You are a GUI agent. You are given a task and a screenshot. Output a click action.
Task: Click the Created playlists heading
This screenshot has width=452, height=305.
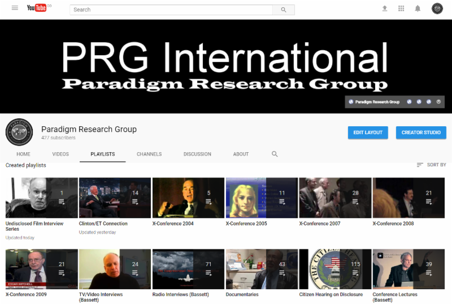pos(25,165)
